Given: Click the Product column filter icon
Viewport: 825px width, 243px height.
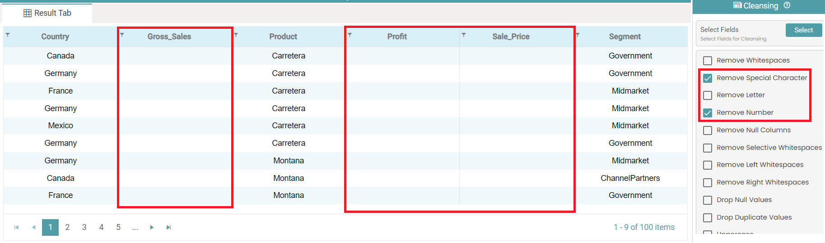Looking at the screenshot, I should [x=236, y=35].
